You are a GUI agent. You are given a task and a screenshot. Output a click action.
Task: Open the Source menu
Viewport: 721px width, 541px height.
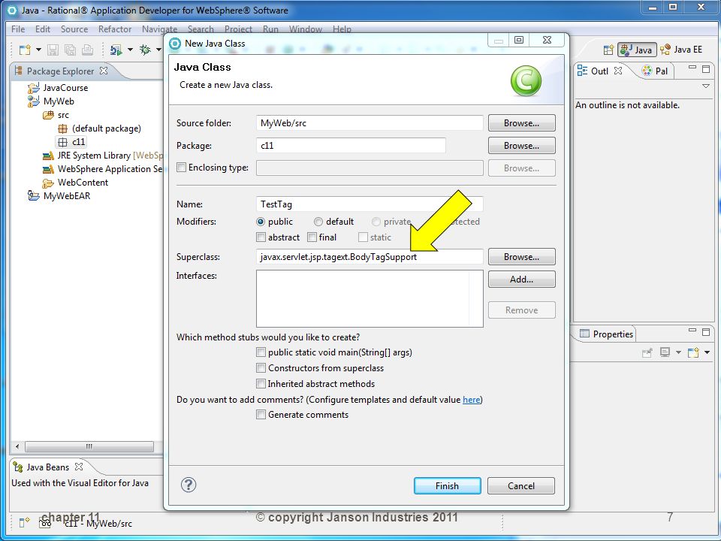74,29
